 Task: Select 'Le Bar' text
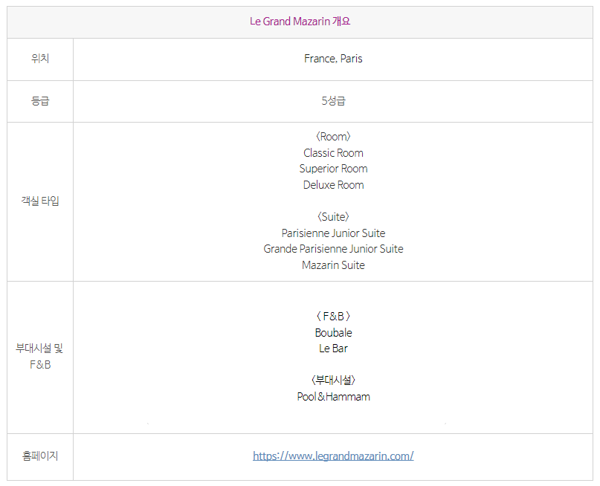coord(333,349)
